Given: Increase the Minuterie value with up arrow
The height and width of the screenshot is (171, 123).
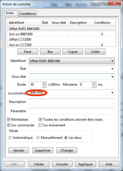Looking at the screenshot, I should click(x=94, y=83).
